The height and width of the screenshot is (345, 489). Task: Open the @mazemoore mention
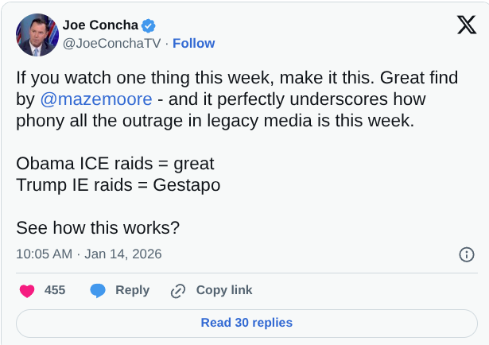(95, 99)
